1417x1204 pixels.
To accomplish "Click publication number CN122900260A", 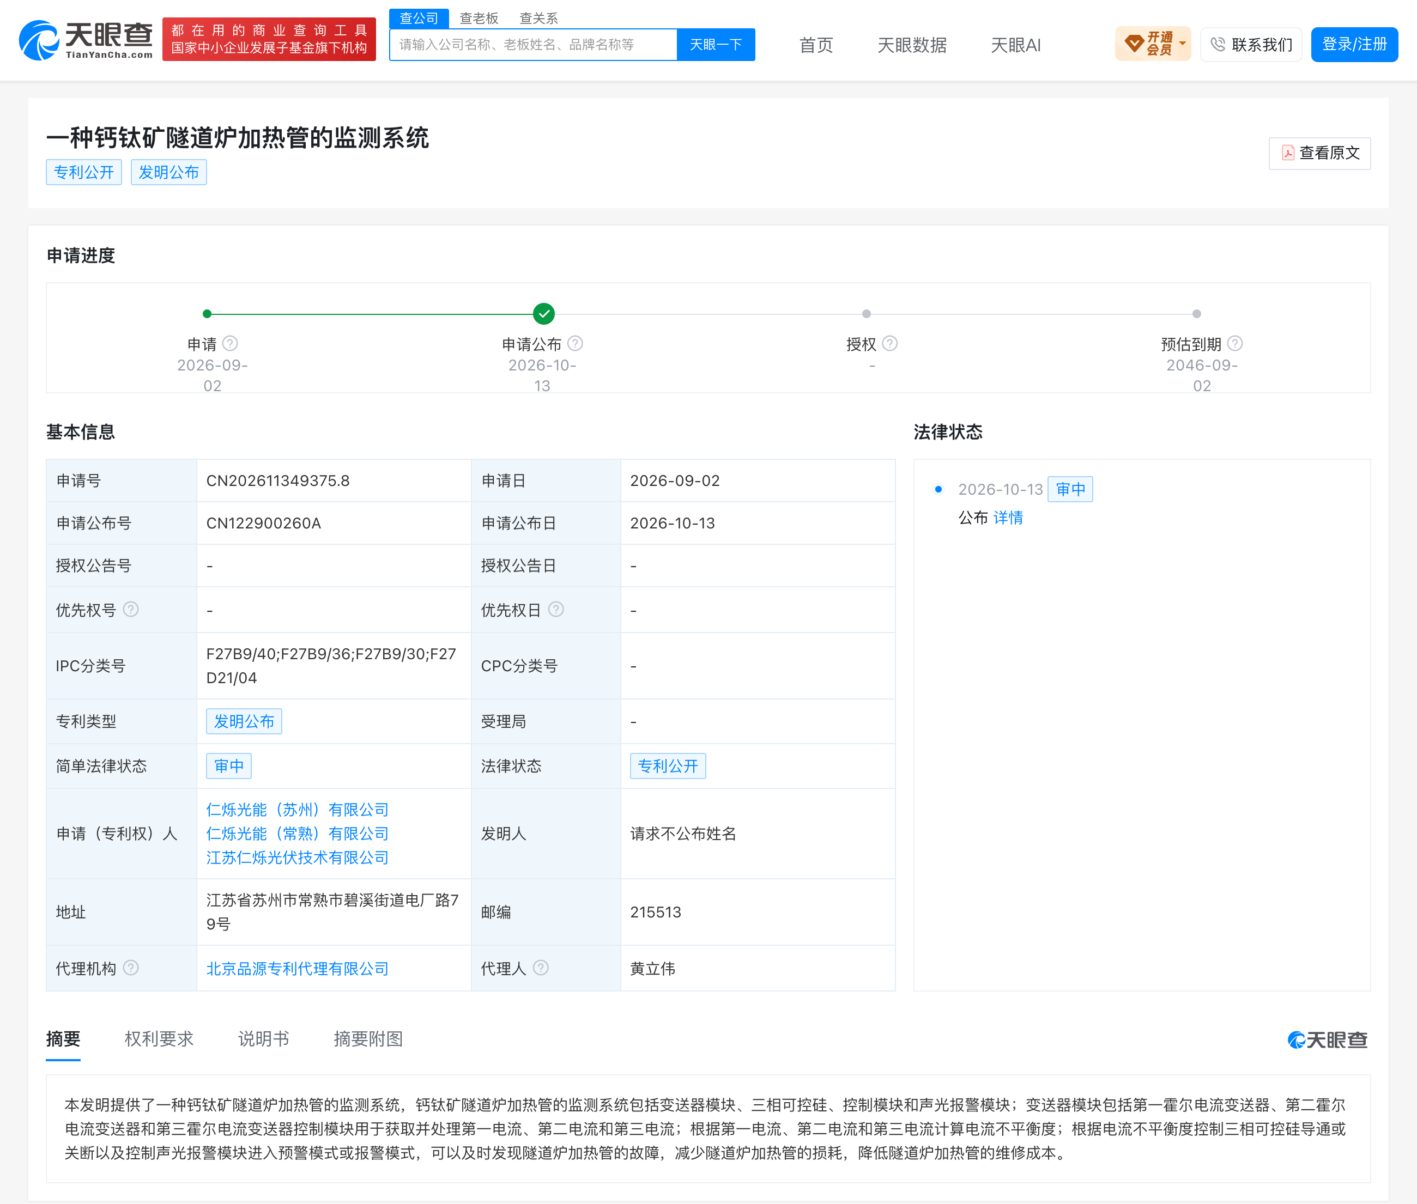I will pyautogui.click(x=264, y=523).
